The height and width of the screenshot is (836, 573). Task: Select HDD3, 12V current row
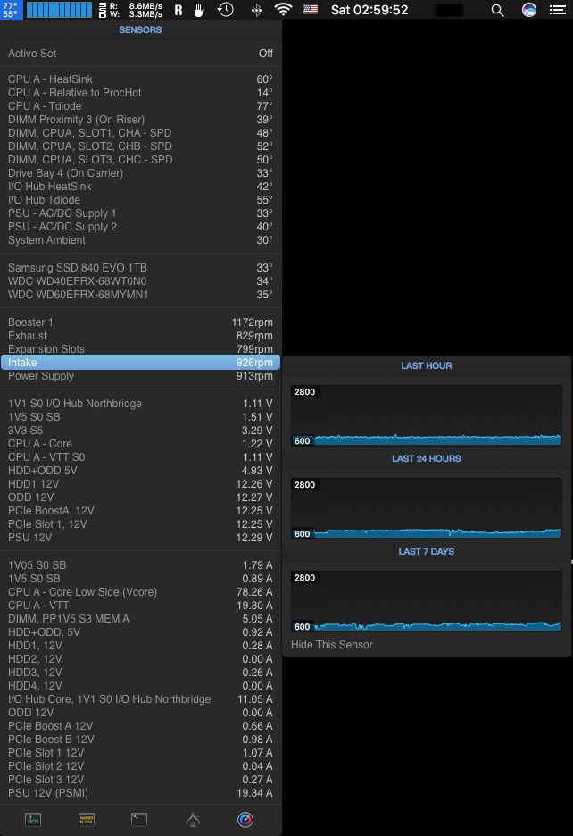(x=141, y=673)
